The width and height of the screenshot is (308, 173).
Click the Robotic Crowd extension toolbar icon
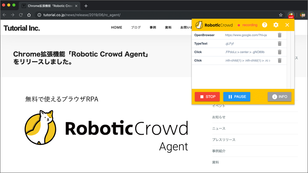click(291, 15)
